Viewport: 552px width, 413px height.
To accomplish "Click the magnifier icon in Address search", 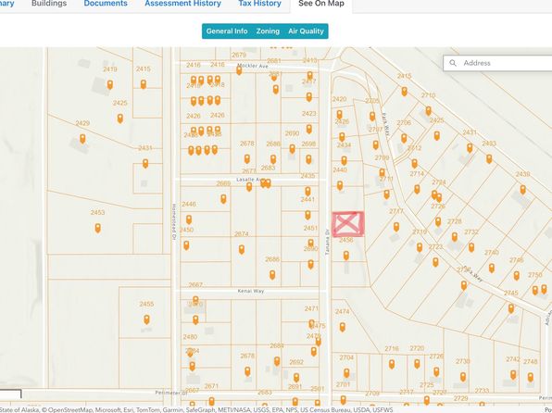I will (x=453, y=63).
